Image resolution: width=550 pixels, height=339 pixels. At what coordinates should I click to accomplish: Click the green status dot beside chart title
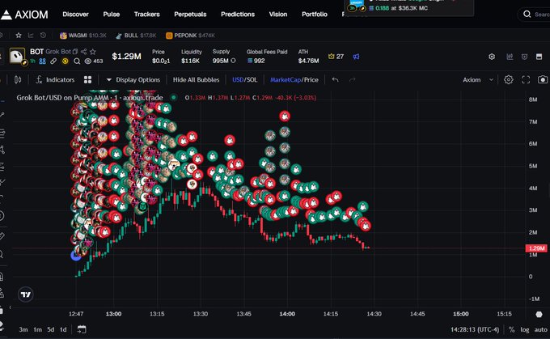pos(174,97)
